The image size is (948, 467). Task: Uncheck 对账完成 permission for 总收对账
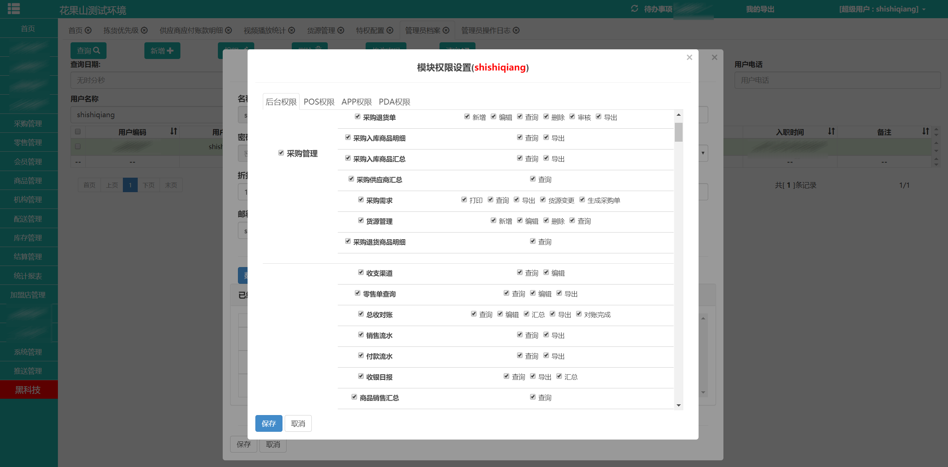click(579, 314)
